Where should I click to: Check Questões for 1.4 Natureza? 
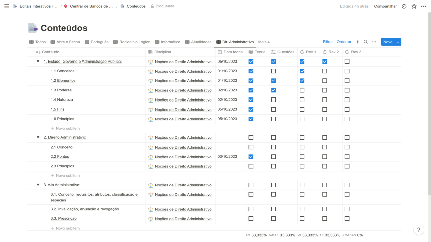(x=273, y=100)
